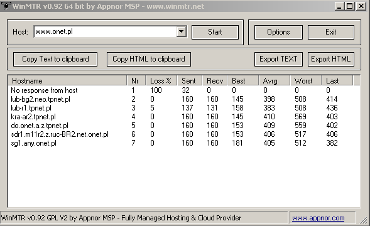Click the Nr column header
This screenshot has height=226, width=370.
(136, 81)
